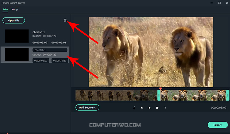Image resolution: width=230 pixels, height=134 pixels.
Task: Click the right trim handle on timeline
Action: click(228, 95)
